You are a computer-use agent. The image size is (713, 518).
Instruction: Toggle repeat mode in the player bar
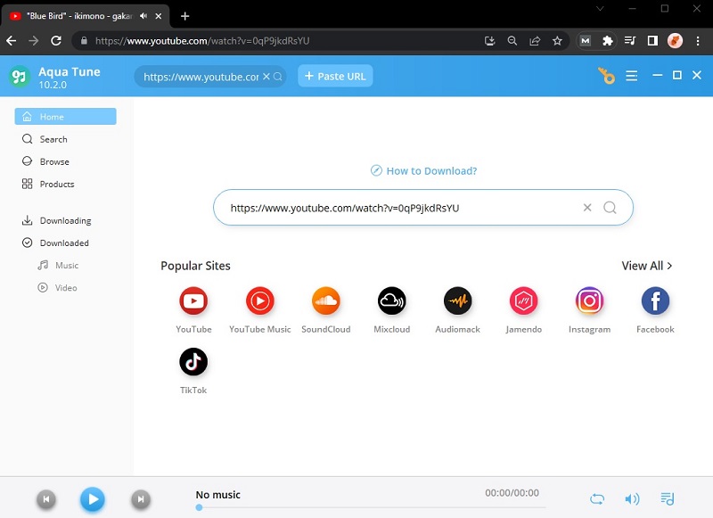coord(597,499)
